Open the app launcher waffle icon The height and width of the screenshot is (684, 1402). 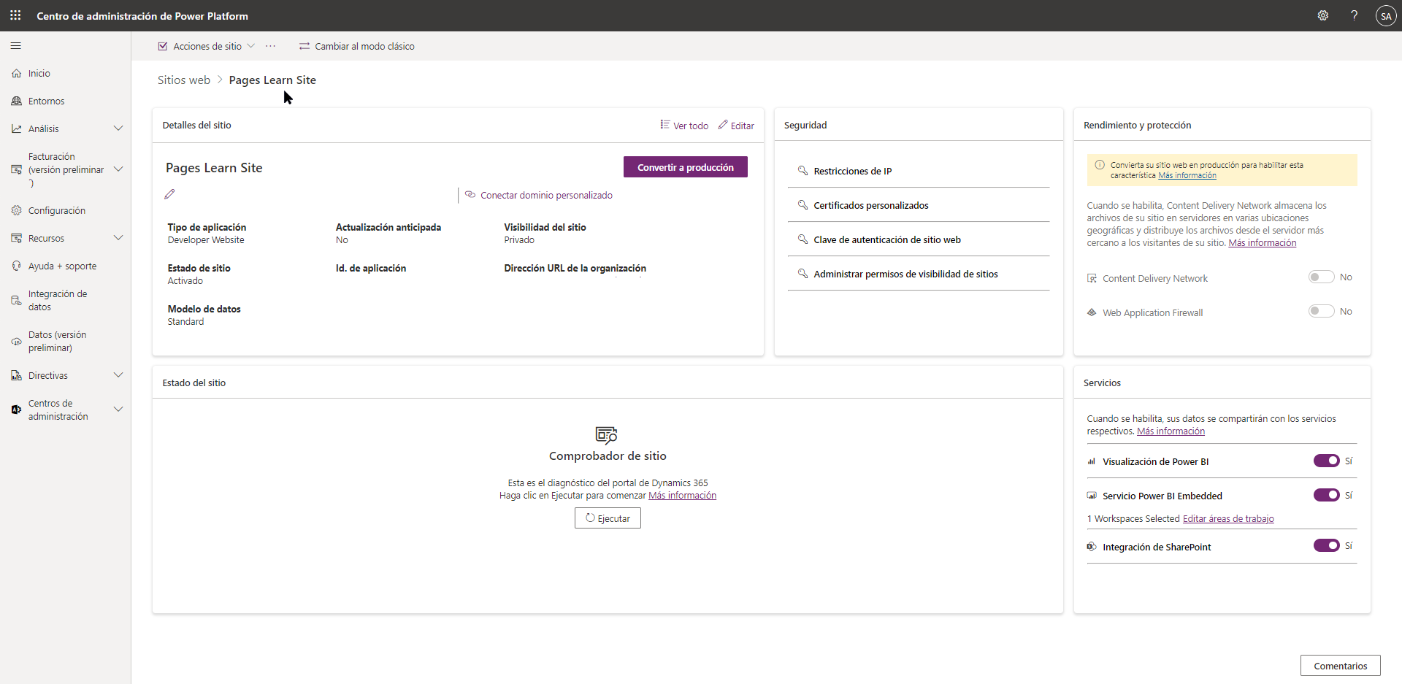pos(15,15)
